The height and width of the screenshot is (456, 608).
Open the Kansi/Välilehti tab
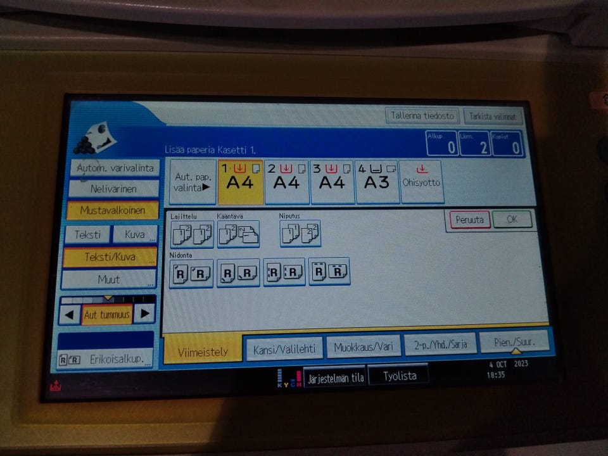pos(284,350)
